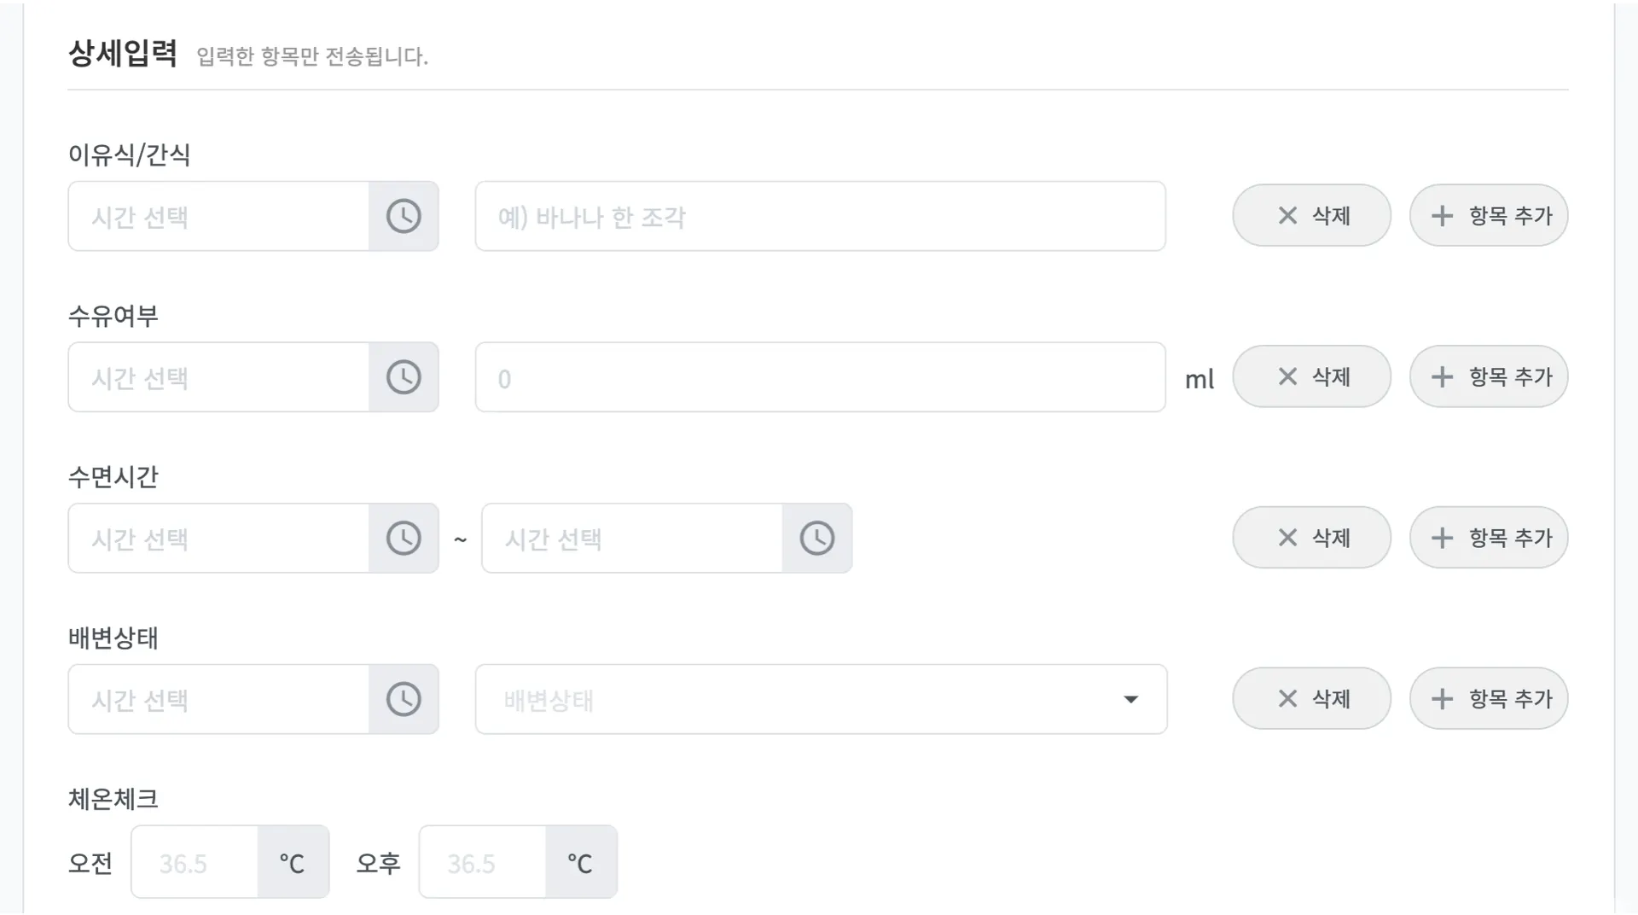The image size is (1638, 915).
Task: Add another 수면시간 item
Action: (1489, 538)
